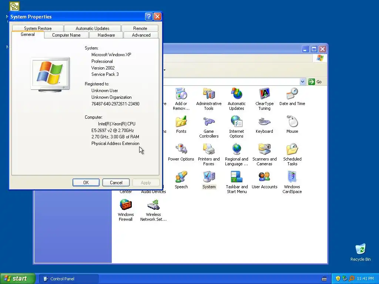Click the clock showing 11:41 PM

365,278
